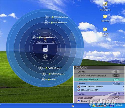
Task: Launch Connectivity Doctor
Action: pos(99,79)
